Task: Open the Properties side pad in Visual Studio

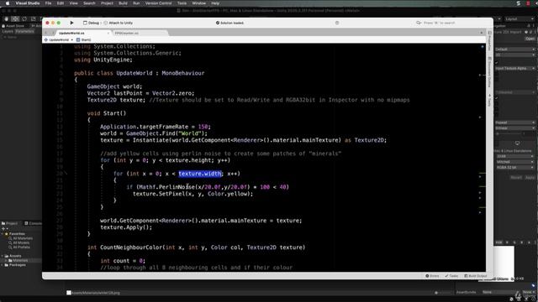Action: coord(489,42)
